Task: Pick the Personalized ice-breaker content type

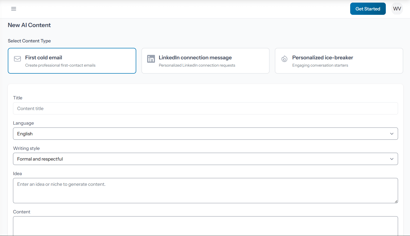Action: coord(339,61)
